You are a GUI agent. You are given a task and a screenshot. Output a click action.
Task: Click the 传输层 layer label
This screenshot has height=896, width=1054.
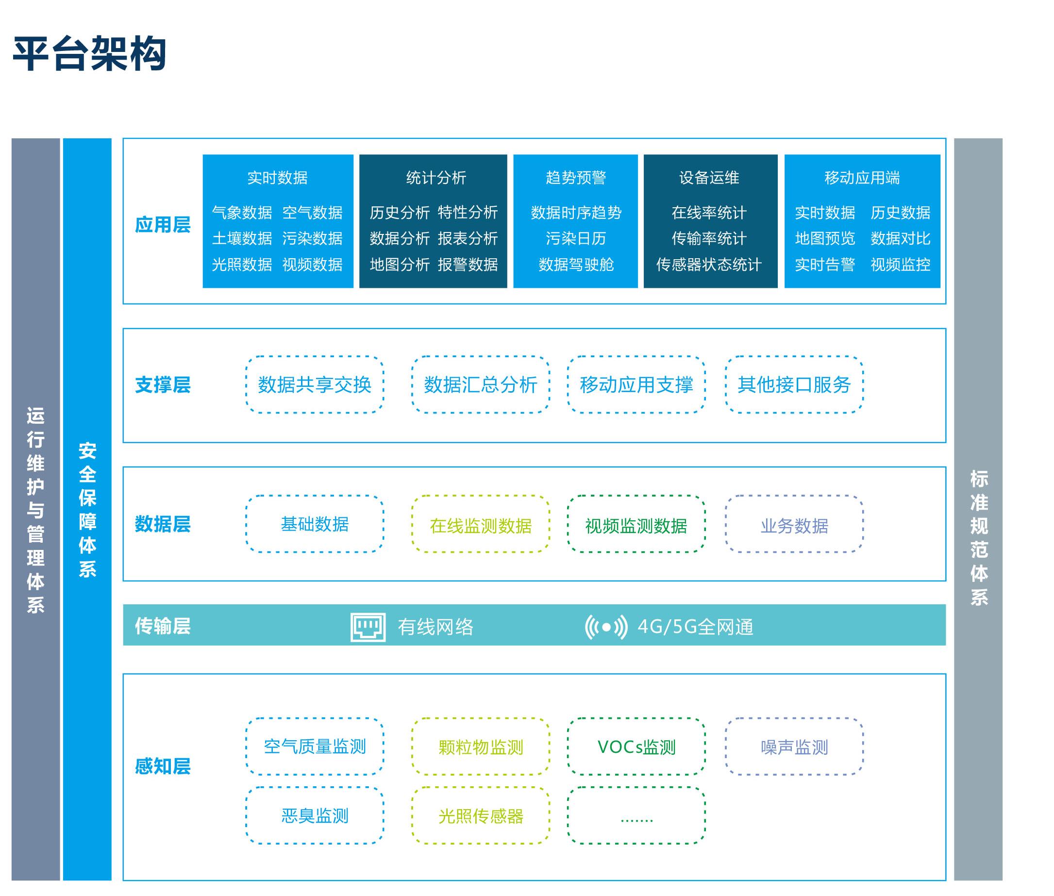[x=163, y=626]
